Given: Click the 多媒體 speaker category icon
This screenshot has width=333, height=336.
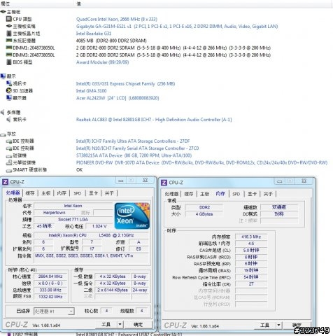Looking at the screenshot, I should tap(3, 112).
